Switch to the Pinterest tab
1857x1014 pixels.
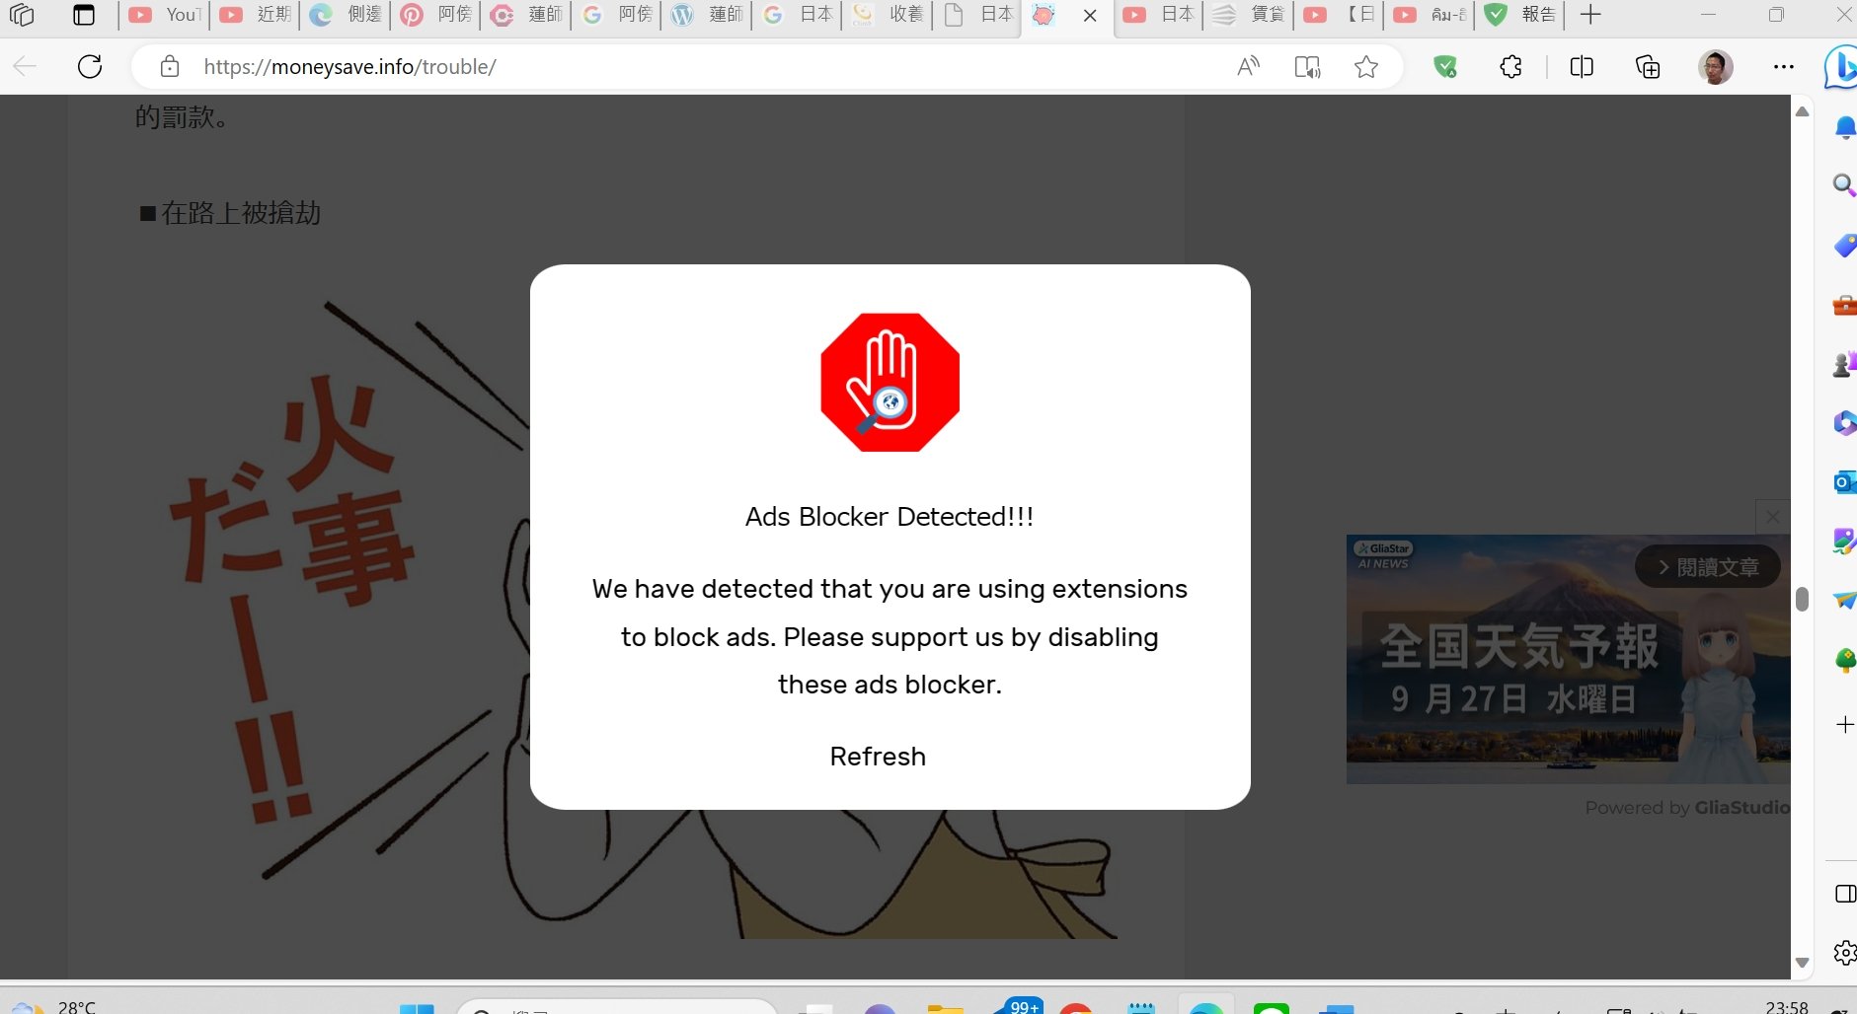[x=434, y=15]
